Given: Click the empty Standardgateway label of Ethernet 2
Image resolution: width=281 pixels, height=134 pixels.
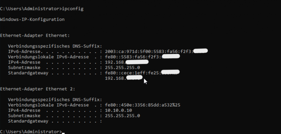Looking at the screenshot, I should (28, 121).
